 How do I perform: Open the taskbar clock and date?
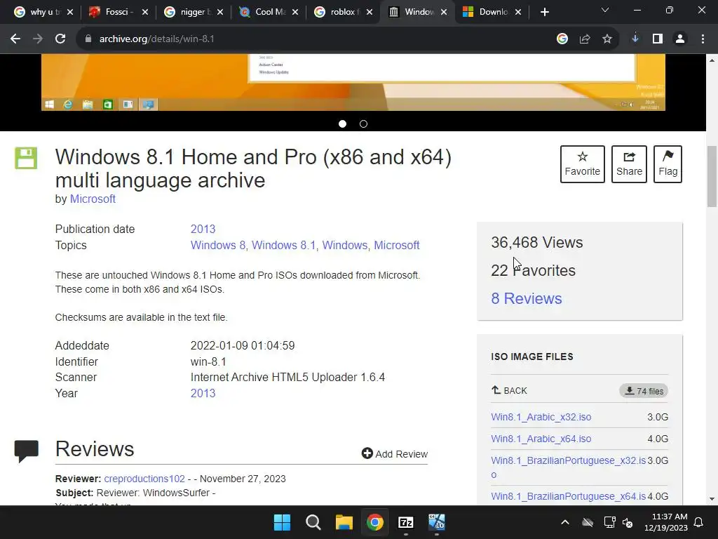point(666,522)
